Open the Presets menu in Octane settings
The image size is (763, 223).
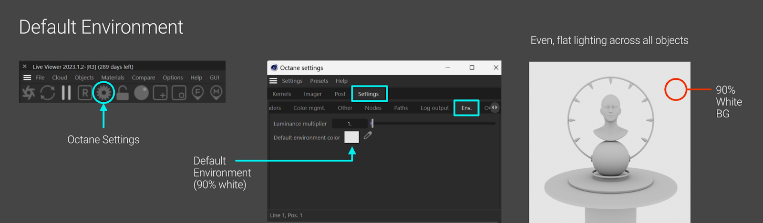tap(319, 81)
